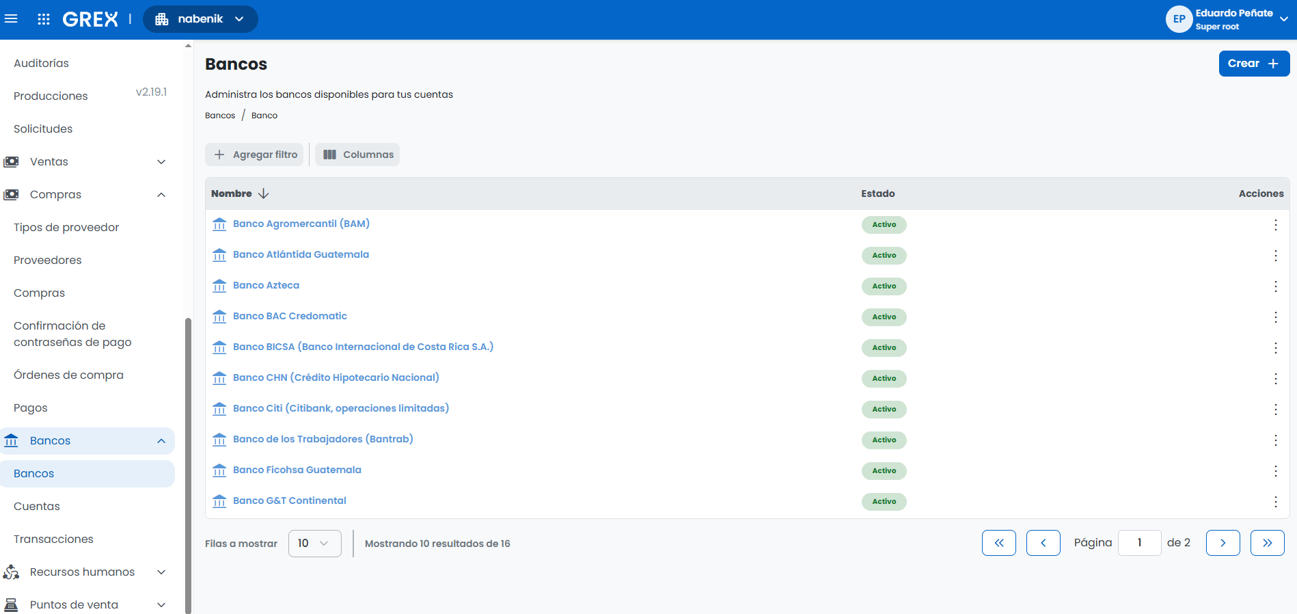Image resolution: width=1297 pixels, height=614 pixels.
Task: Open Confirmación de contraseñas de pago
Action: [x=72, y=334]
